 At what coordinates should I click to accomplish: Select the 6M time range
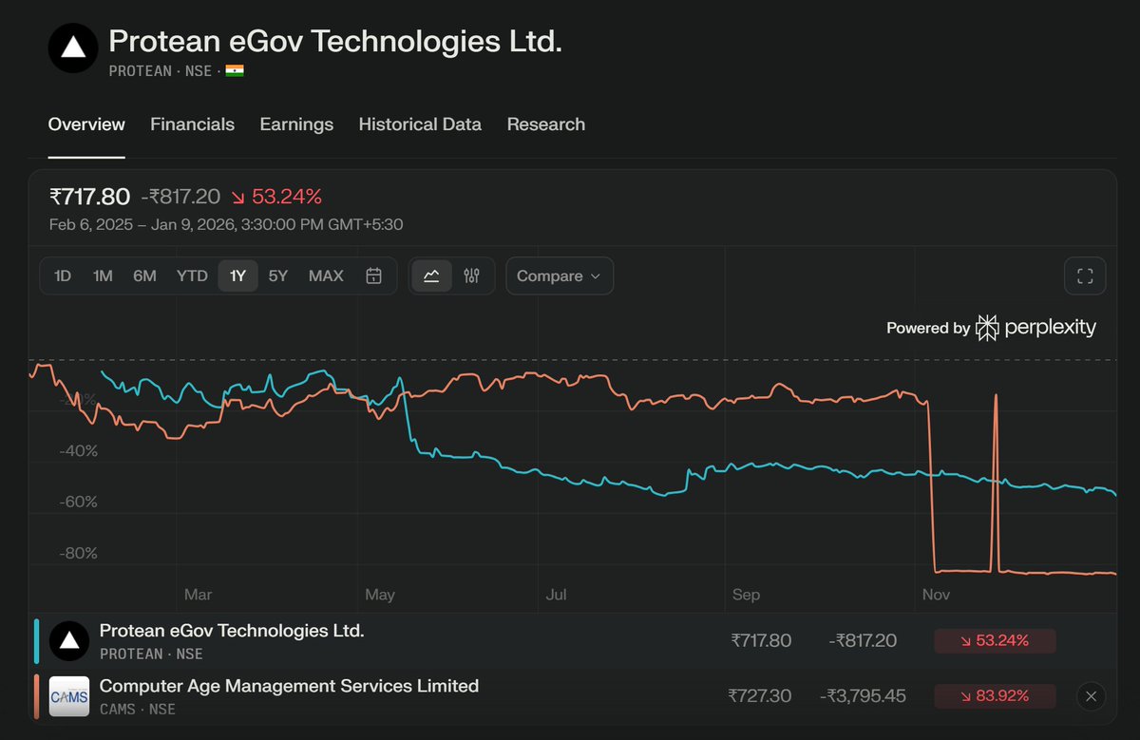click(144, 276)
